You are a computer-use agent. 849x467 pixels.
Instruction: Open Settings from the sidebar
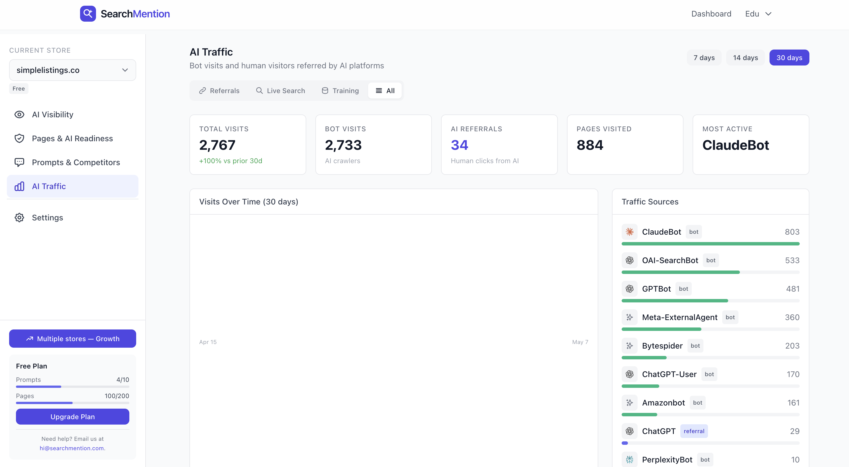(x=73, y=218)
